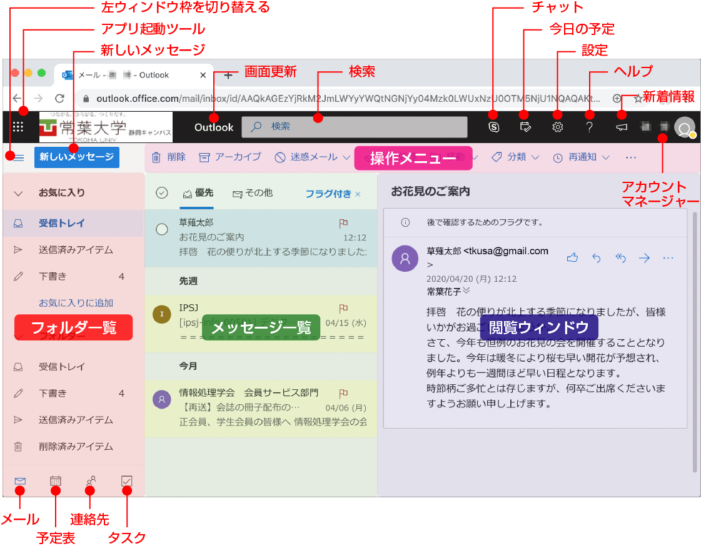
Task: Toggle the select-all circle above the message list
Action: (x=162, y=193)
